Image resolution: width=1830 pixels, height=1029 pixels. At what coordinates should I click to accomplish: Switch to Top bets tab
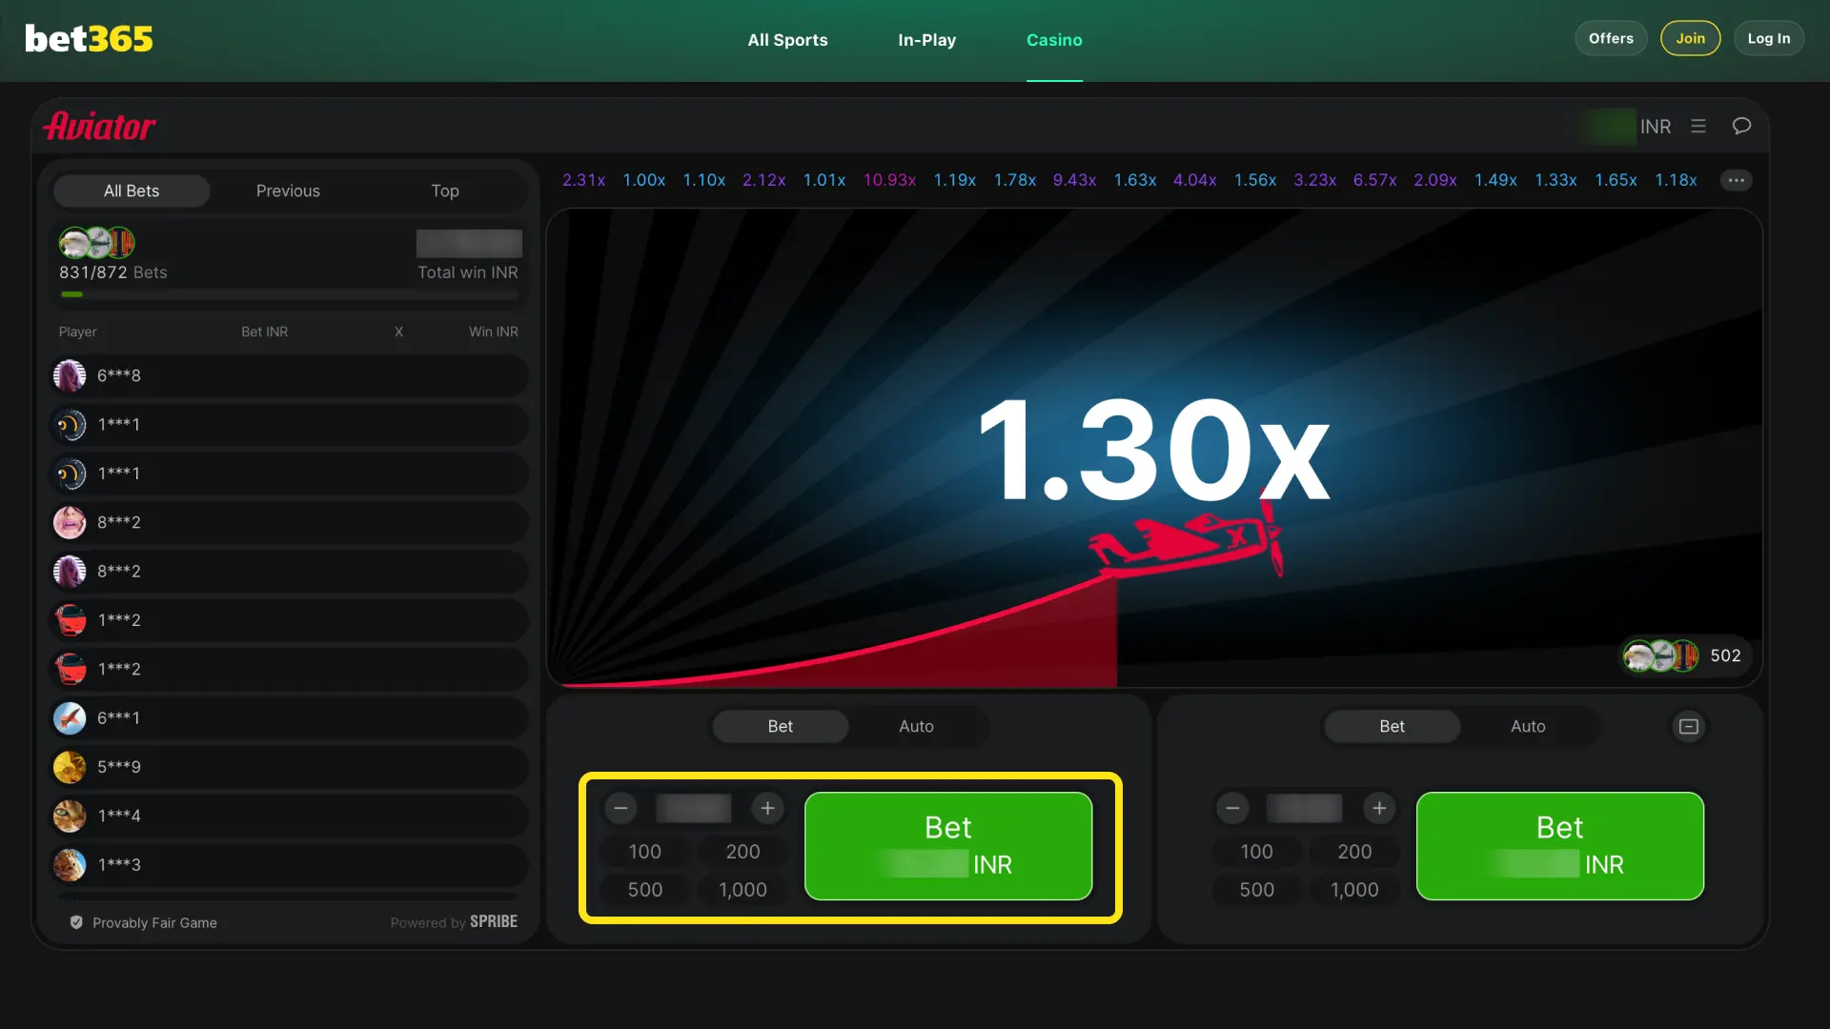(x=445, y=191)
